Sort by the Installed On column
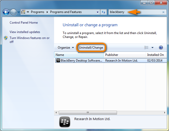 [x=156, y=55]
